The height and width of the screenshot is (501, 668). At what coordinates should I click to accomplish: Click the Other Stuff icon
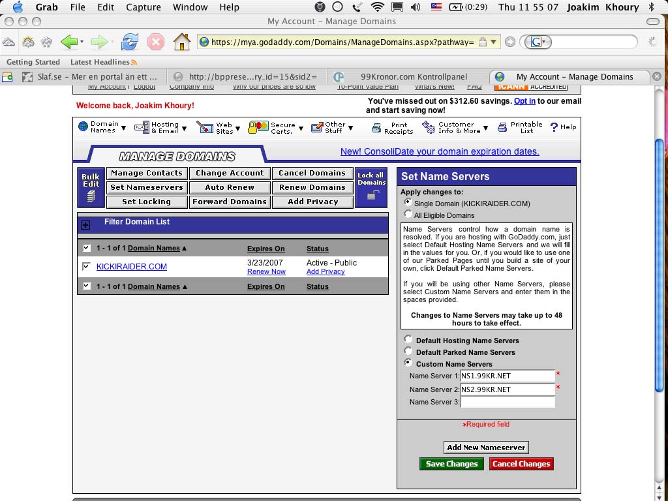click(x=317, y=127)
